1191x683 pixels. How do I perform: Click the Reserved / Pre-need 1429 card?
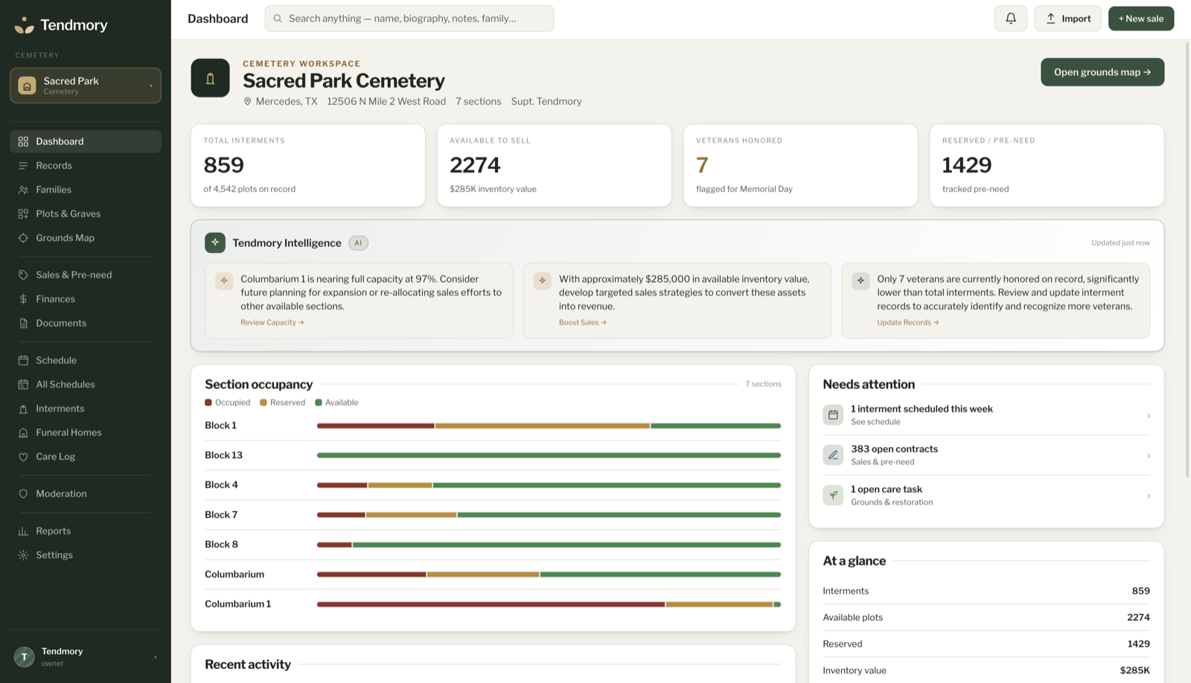[x=1047, y=165]
